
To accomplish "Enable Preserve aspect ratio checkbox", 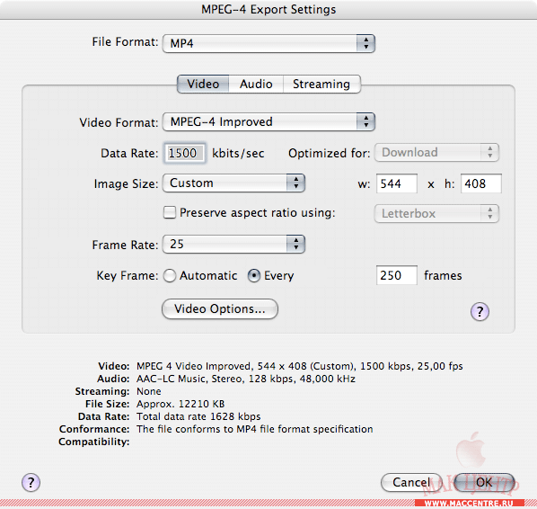I will coord(170,212).
